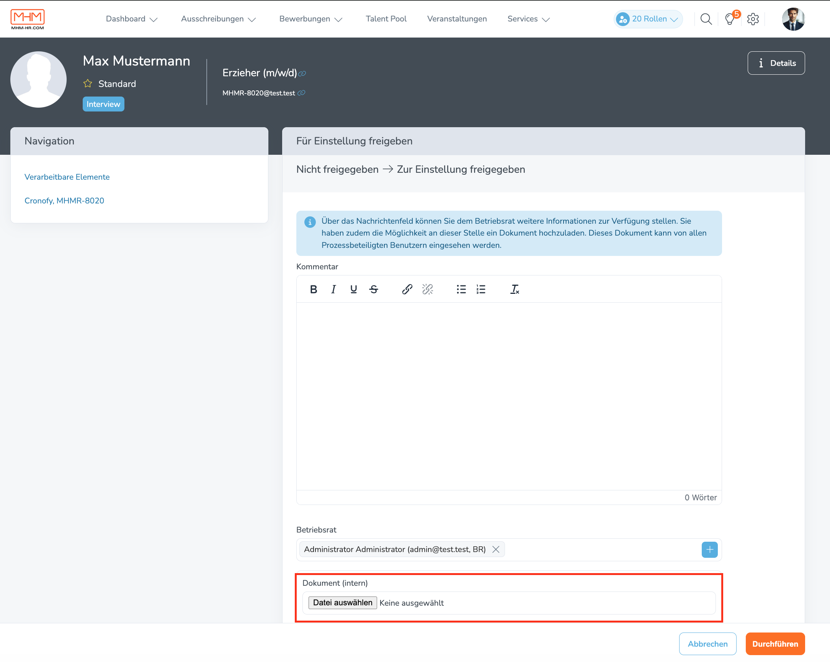This screenshot has width=830, height=662.
Task: Open the settings gear icon
Action: 753,19
